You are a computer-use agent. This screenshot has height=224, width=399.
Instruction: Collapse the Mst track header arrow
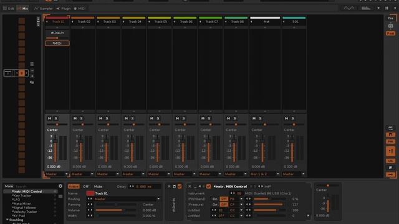(251, 22)
